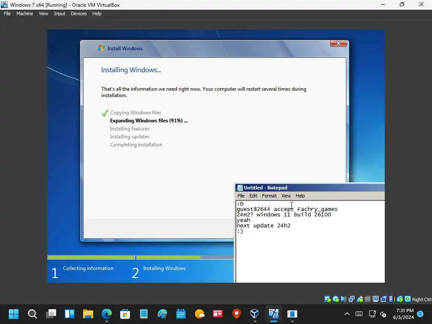Open File Explorer from the taskbar
The image size is (432, 324).
pos(88,313)
